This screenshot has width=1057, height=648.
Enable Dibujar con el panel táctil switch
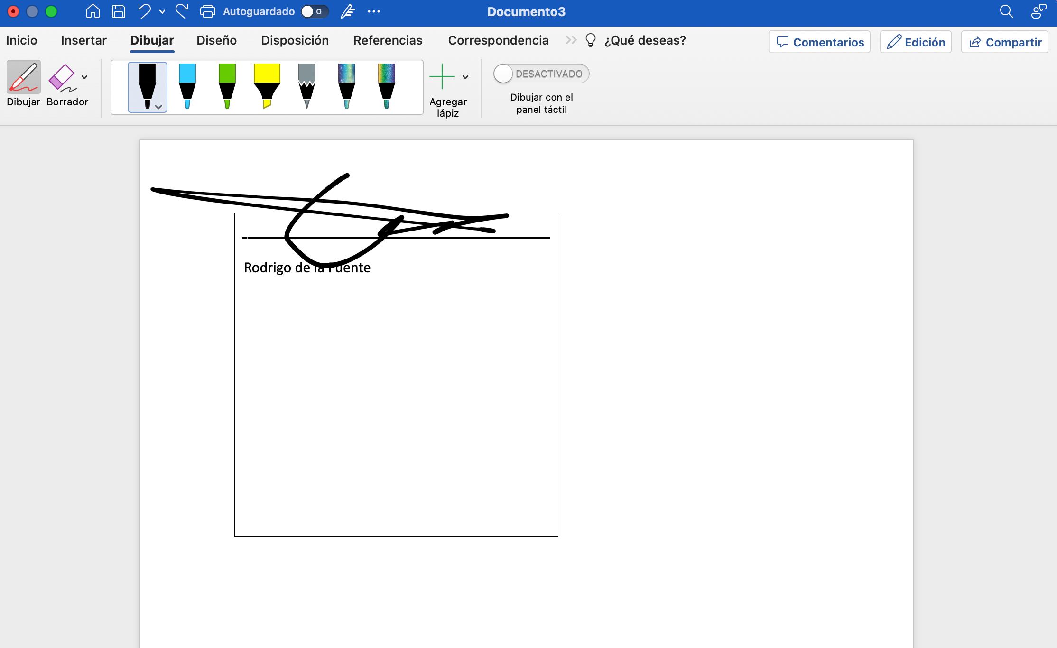[541, 74]
